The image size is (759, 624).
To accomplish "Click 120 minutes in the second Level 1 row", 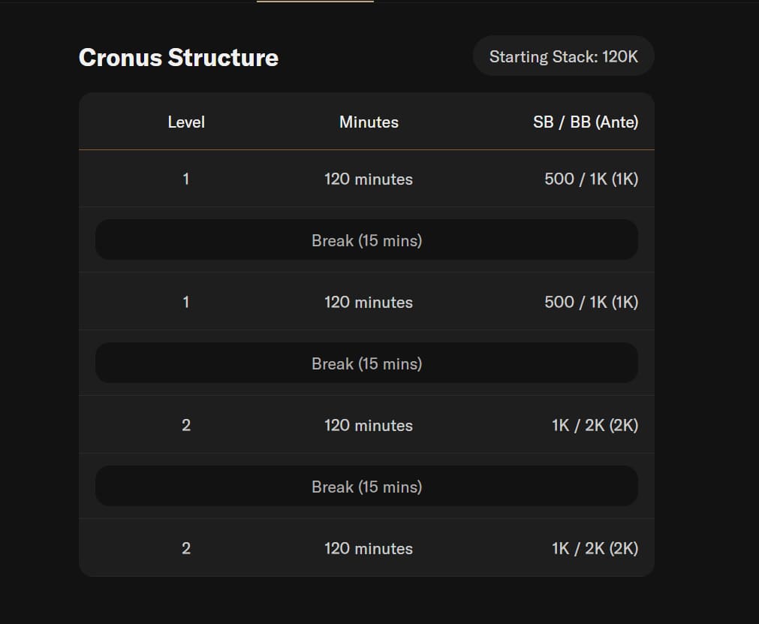I will click(369, 302).
